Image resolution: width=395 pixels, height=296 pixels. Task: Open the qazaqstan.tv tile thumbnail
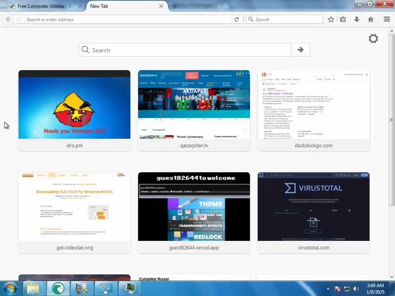[x=194, y=104]
